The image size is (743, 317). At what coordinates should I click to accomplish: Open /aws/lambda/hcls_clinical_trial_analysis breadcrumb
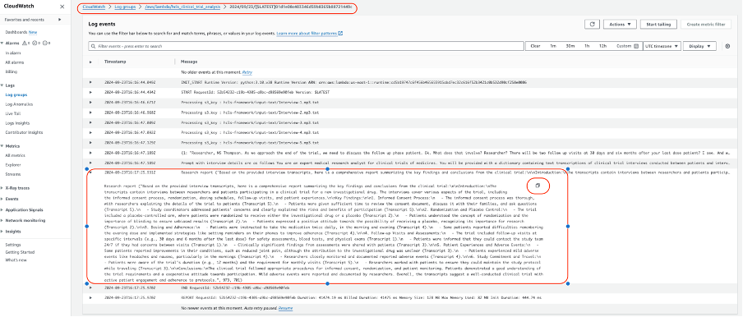(x=182, y=8)
